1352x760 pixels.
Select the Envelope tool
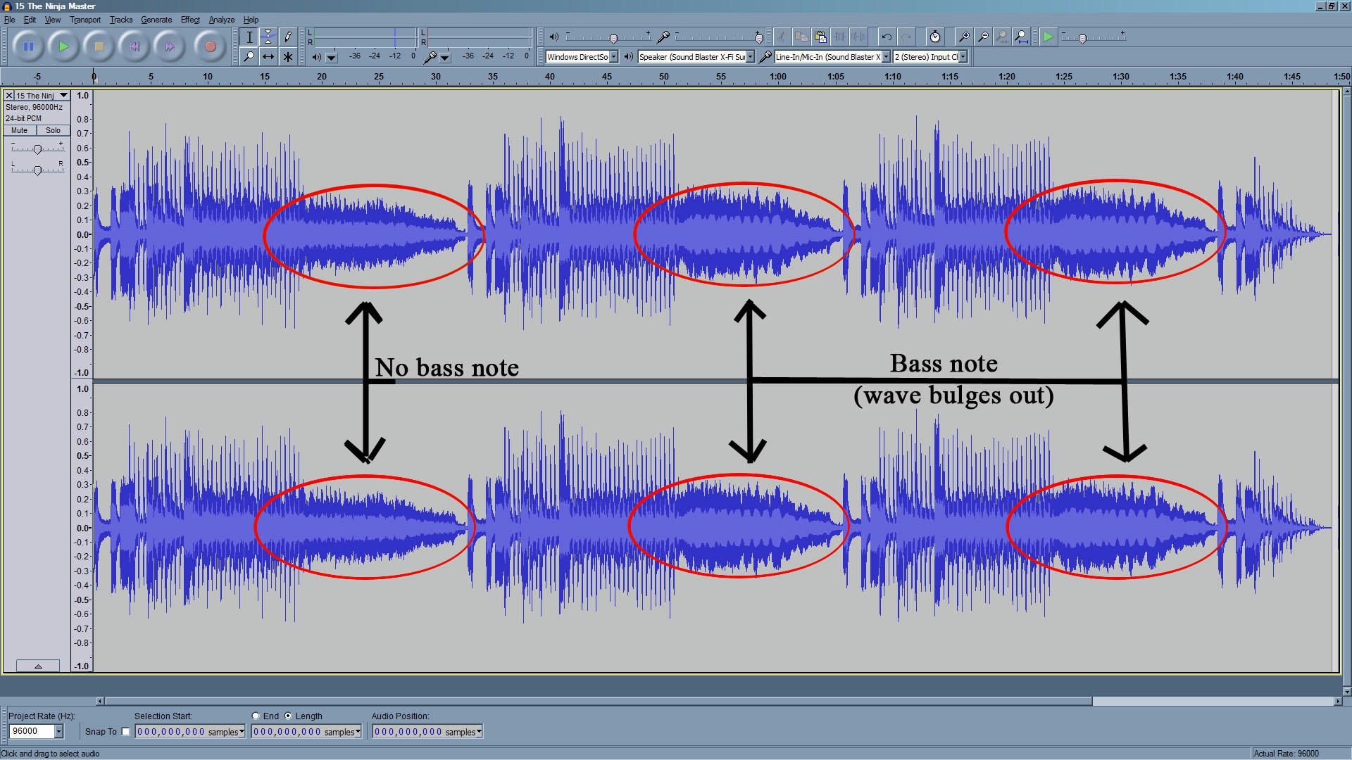268,37
